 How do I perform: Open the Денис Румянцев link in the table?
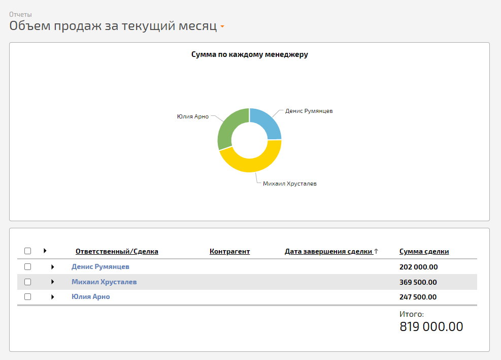[101, 266]
